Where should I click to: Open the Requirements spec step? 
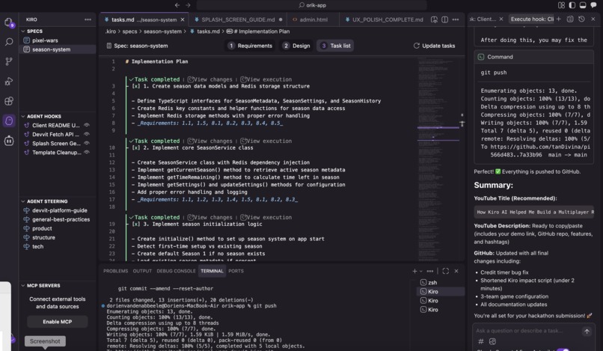coord(250,46)
